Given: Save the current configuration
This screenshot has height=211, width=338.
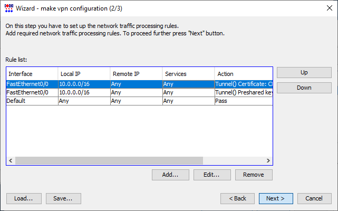Looking at the screenshot, I should pyautogui.click(x=63, y=198).
